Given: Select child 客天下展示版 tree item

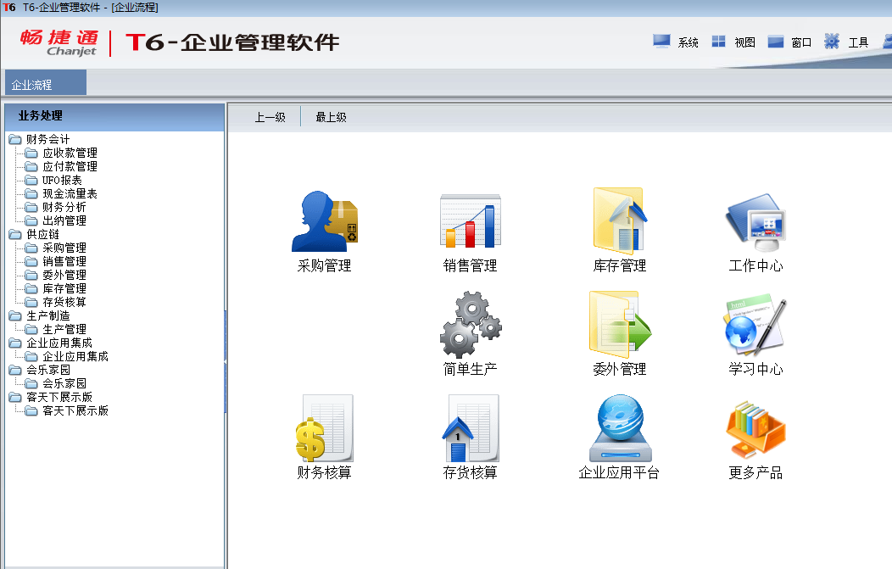Looking at the screenshot, I should [75, 410].
